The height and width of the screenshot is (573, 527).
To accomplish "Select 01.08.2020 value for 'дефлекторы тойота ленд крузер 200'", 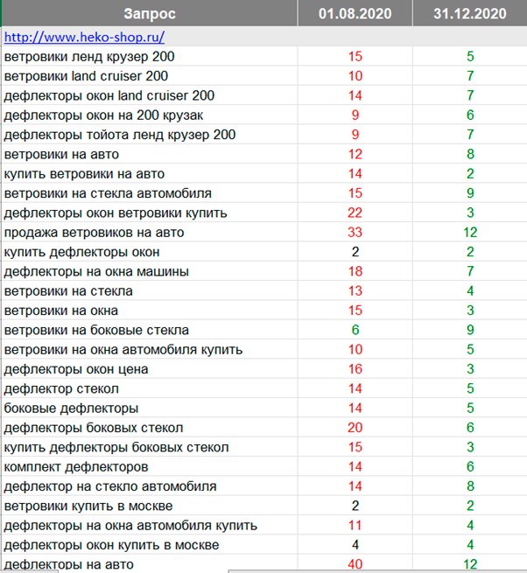I will [355, 135].
